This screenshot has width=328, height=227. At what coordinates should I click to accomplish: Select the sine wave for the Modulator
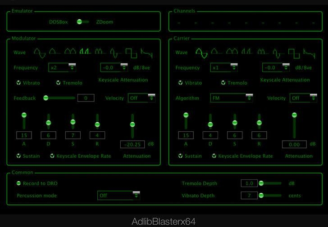40,53
